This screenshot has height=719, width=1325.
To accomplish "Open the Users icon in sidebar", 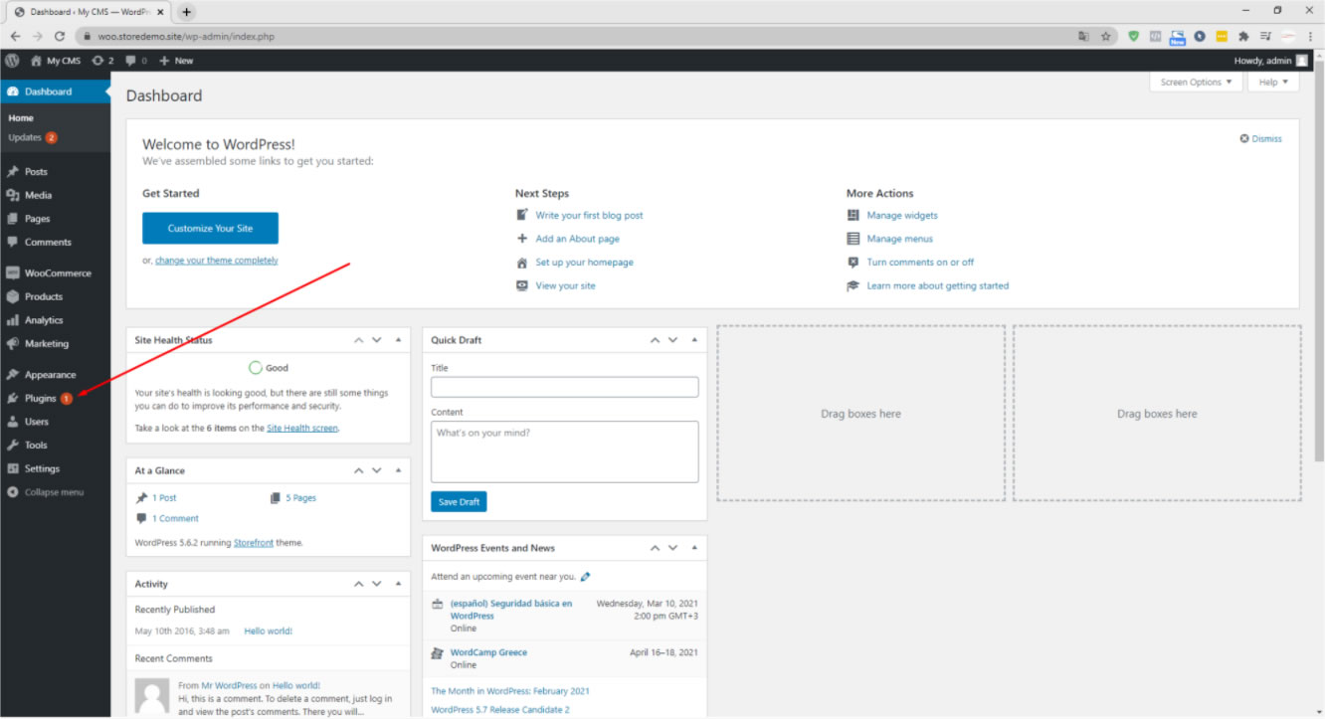I will point(13,422).
